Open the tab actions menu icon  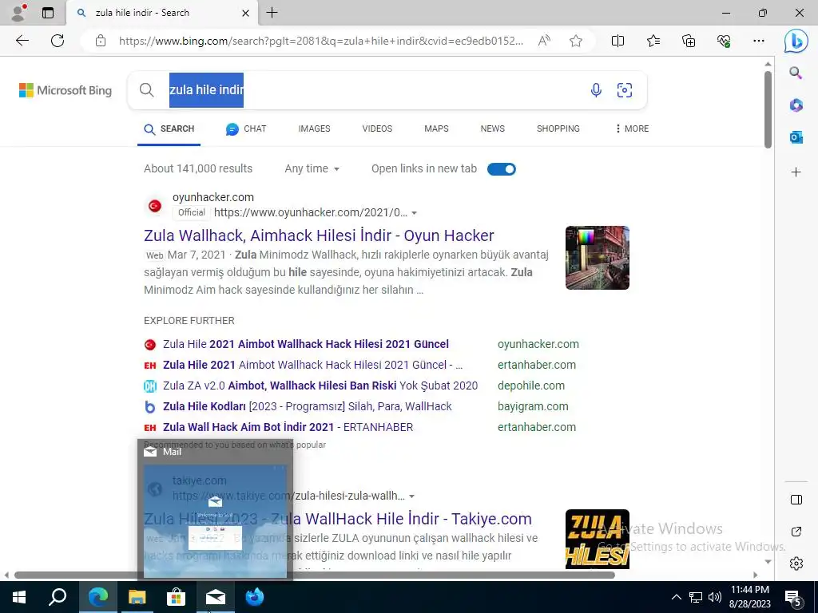click(48, 13)
